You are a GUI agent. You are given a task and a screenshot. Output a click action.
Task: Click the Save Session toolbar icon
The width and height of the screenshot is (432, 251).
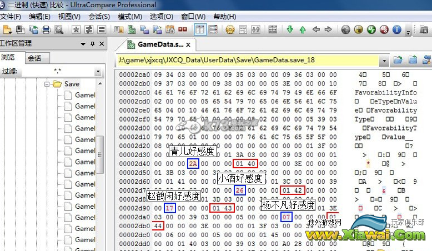(x=20, y=29)
